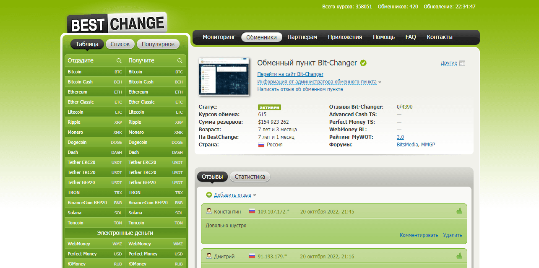Click the BestChange logo
The image size is (539, 268).
[117, 24]
